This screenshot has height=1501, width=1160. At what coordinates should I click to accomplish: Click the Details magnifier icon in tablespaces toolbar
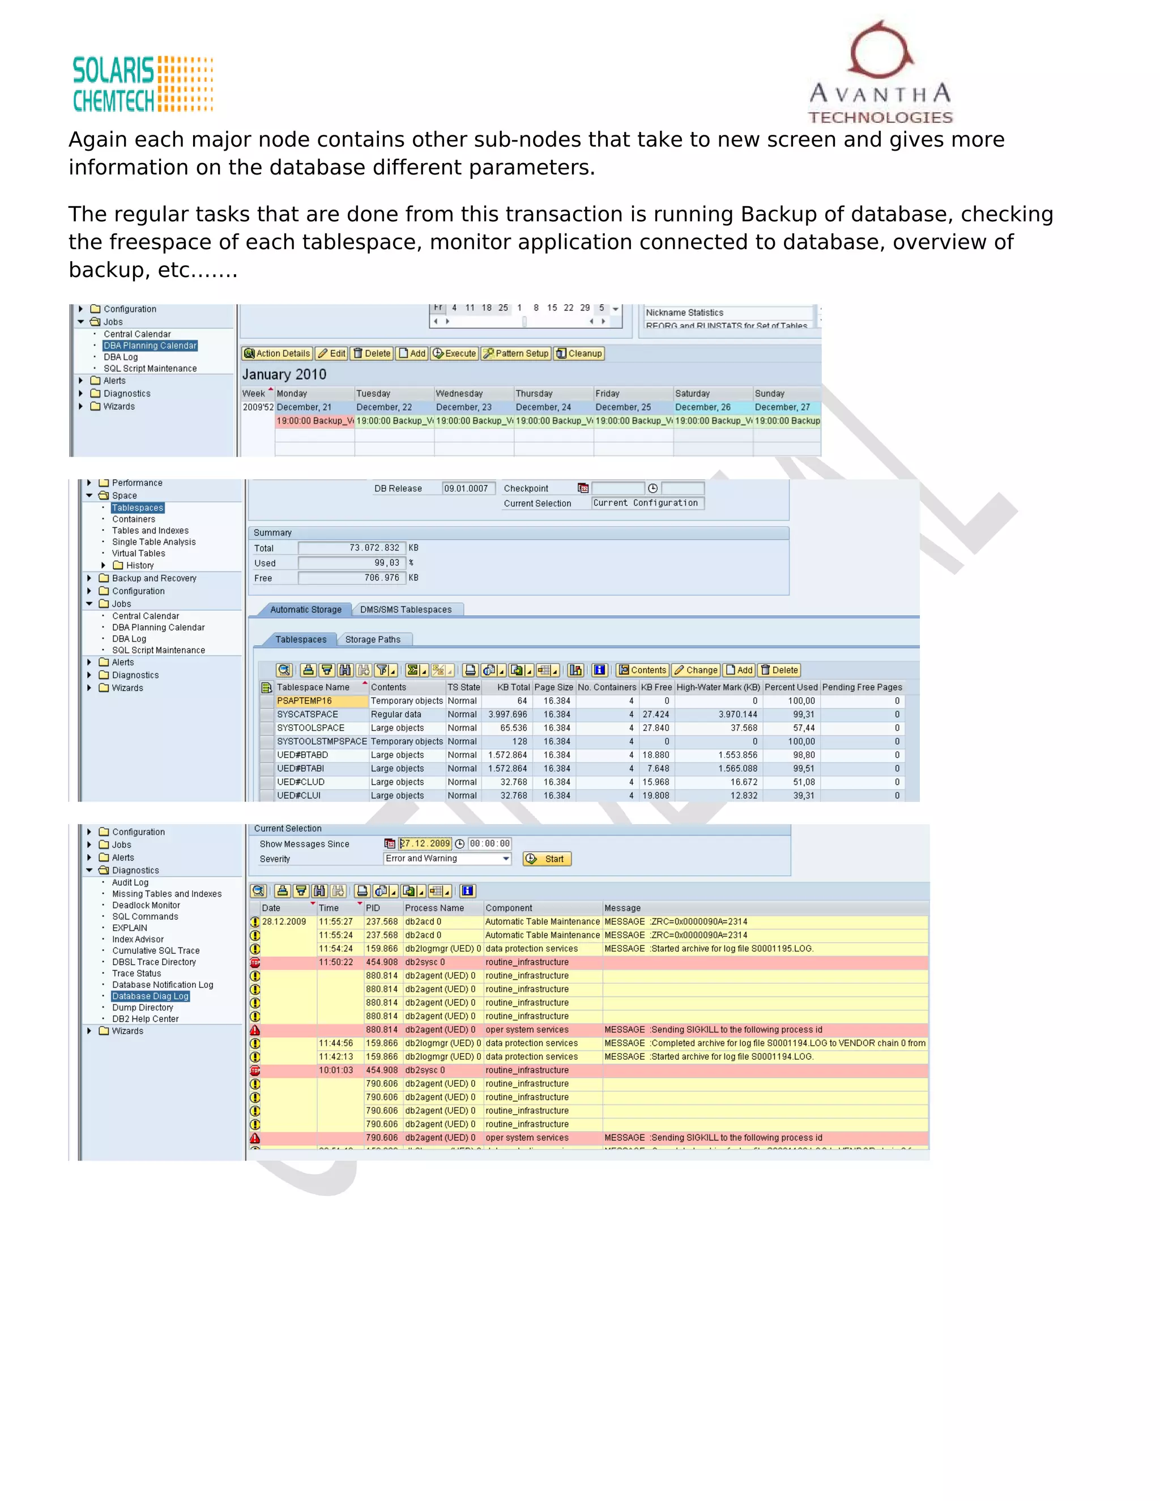(284, 670)
